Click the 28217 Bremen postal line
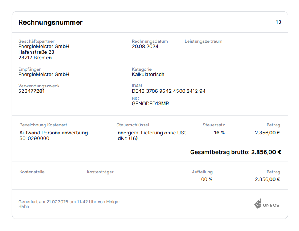 [x=35, y=58]
